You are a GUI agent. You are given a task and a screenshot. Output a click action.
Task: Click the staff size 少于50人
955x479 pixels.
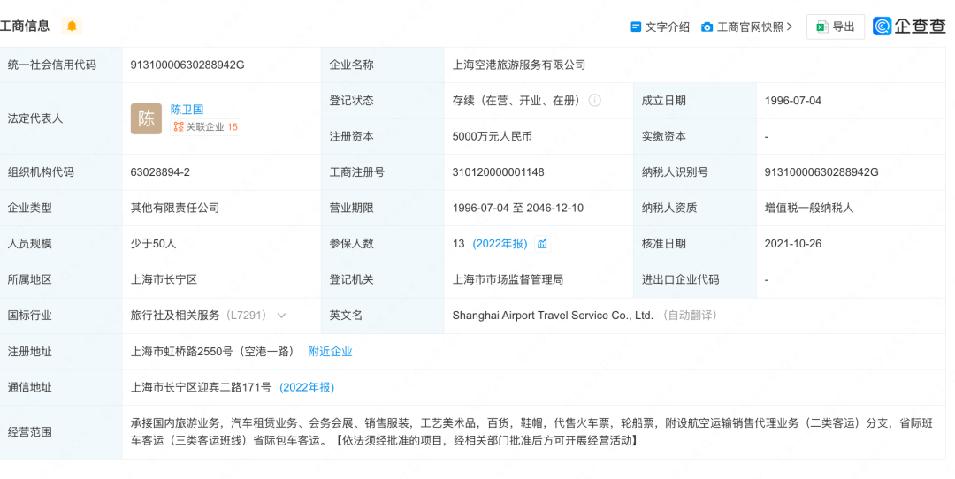click(154, 243)
